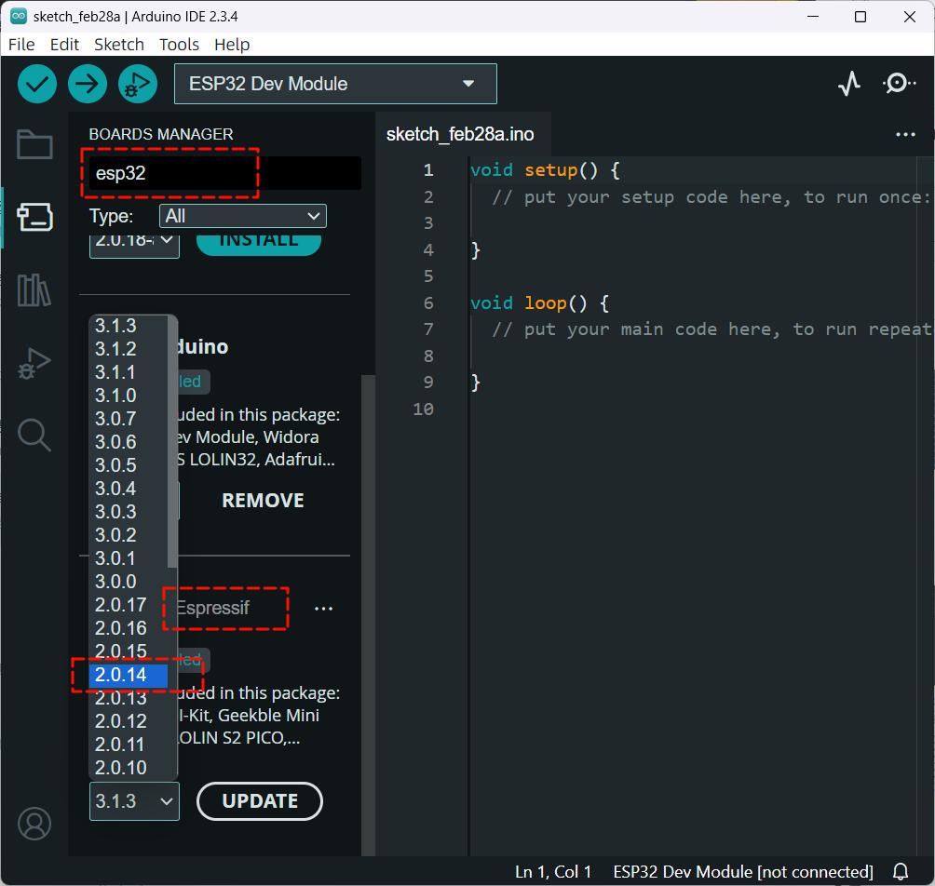Select version 2.0.15 in list

pyautogui.click(x=129, y=651)
